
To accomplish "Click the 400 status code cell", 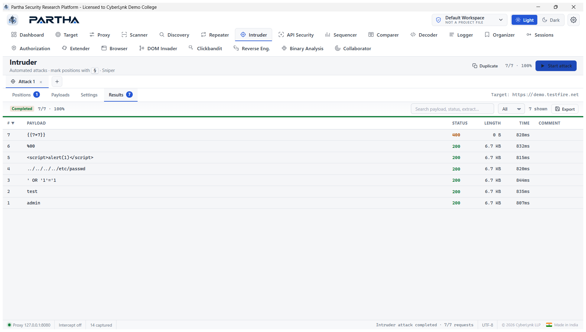I will click(x=456, y=135).
